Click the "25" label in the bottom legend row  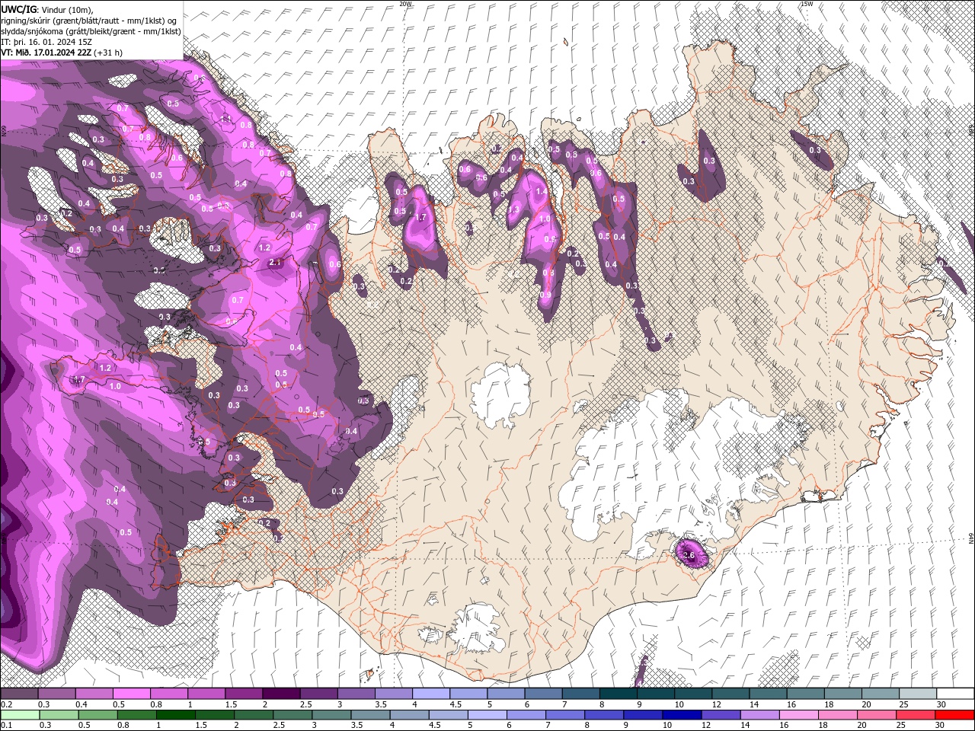tap(902, 726)
